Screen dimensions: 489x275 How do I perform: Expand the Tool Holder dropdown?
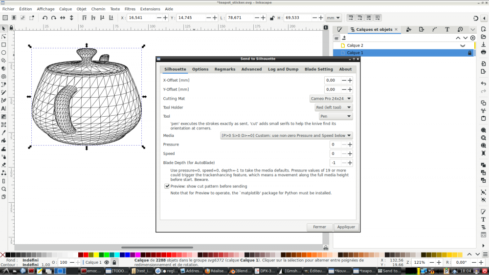[x=334, y=107]
